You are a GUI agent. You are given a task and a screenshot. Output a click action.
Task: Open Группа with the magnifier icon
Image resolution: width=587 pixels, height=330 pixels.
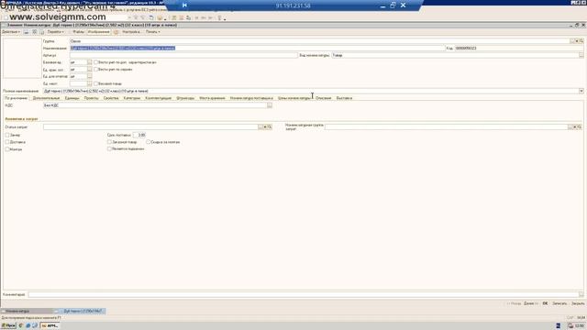[581, 40]
